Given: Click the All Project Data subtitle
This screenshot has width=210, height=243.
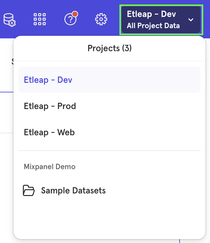Looking at the screenshot, I should point(153,26).
